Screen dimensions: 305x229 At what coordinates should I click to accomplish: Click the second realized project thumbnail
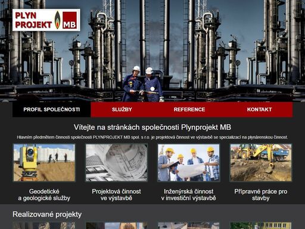[x=117, y=225]
